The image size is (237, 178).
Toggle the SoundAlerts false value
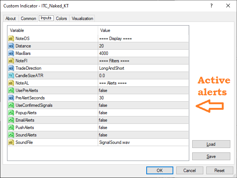pyautogui.click(x=143, y=135)
